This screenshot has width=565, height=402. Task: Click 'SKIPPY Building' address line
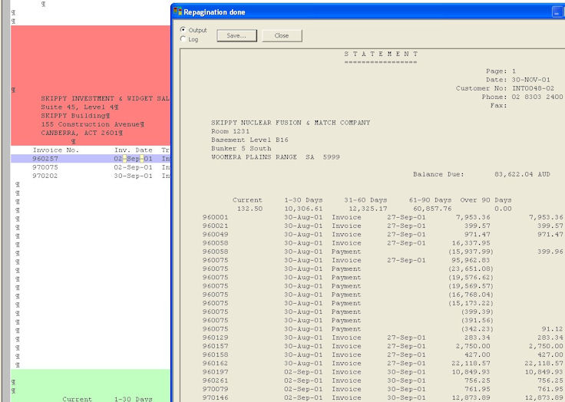75,116
